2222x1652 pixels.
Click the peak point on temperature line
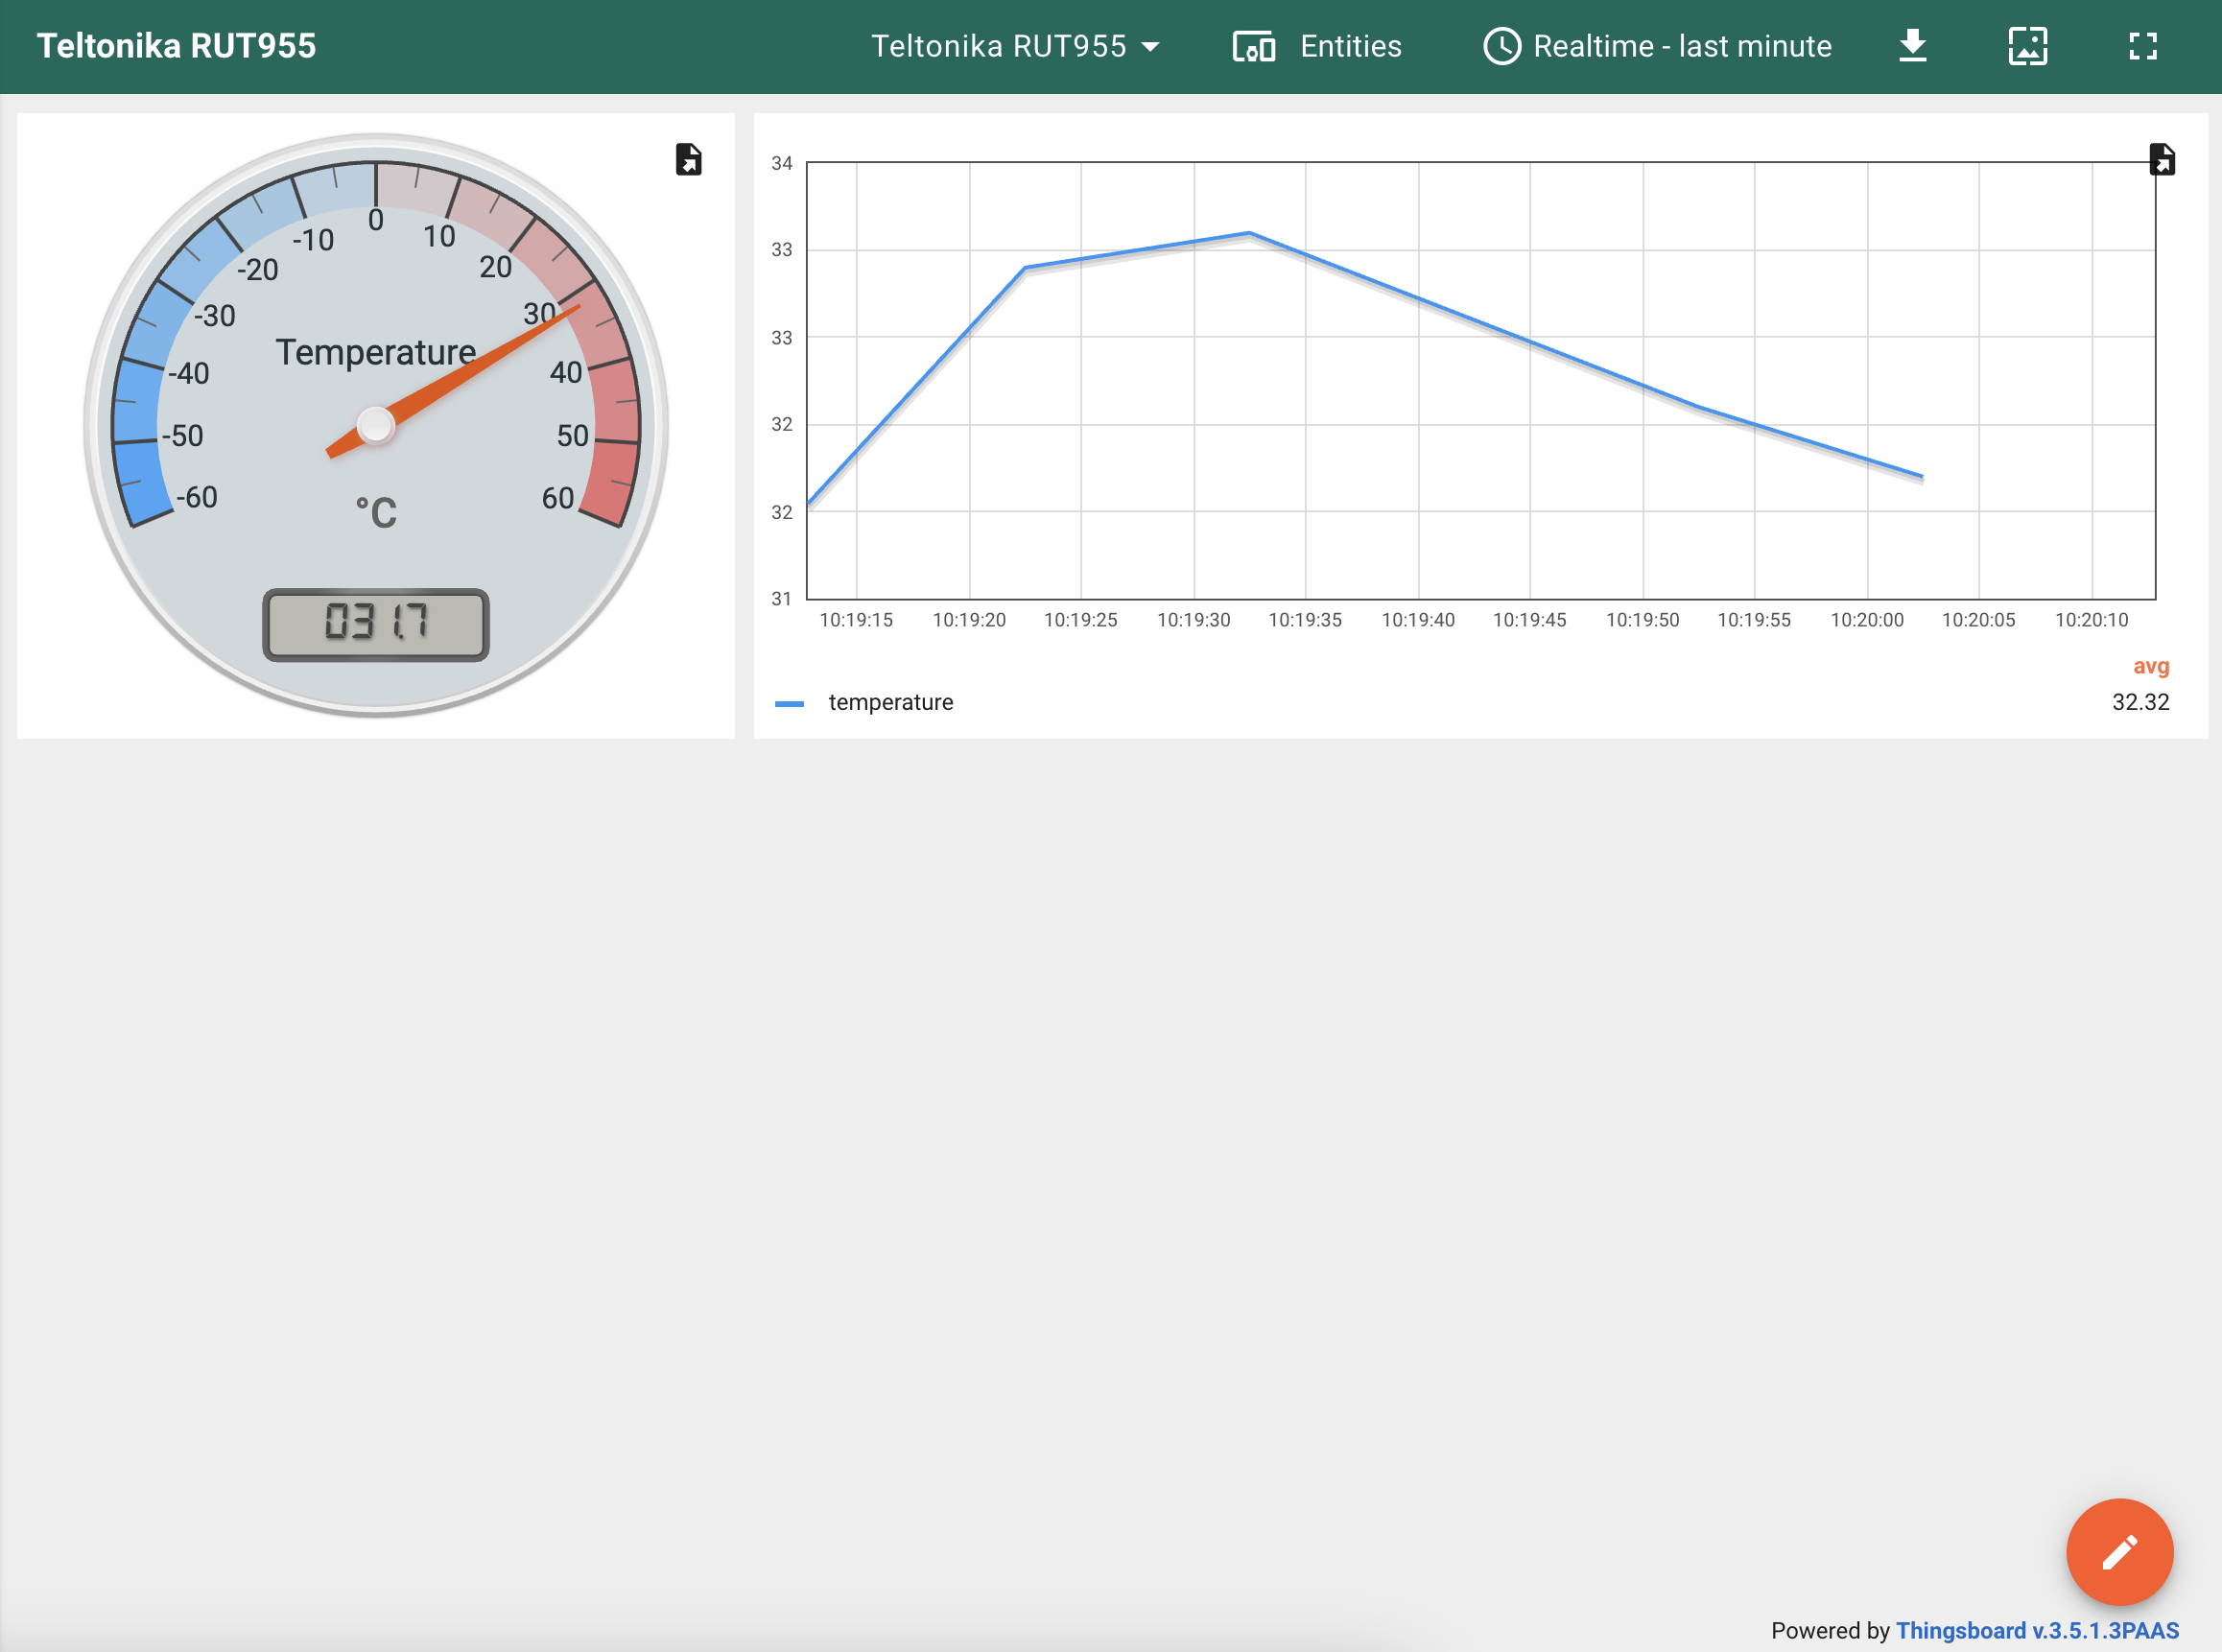click(1249, 233)
